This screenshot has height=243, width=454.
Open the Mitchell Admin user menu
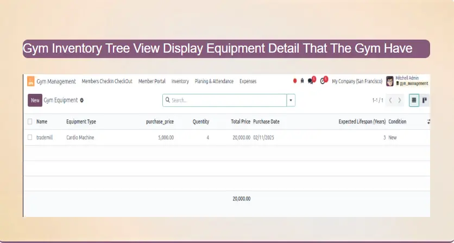407,81
